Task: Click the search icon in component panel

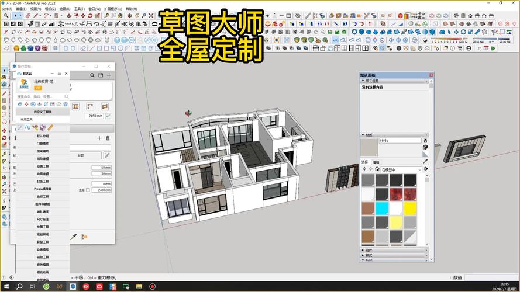Action: click(92, 75)
